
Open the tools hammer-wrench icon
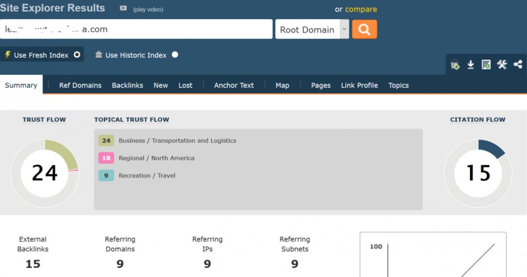tap(502, 65)
